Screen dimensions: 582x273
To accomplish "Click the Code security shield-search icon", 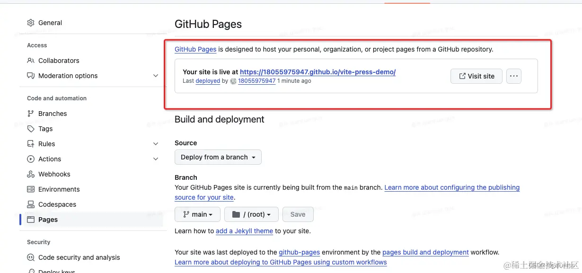I will 31,257.
